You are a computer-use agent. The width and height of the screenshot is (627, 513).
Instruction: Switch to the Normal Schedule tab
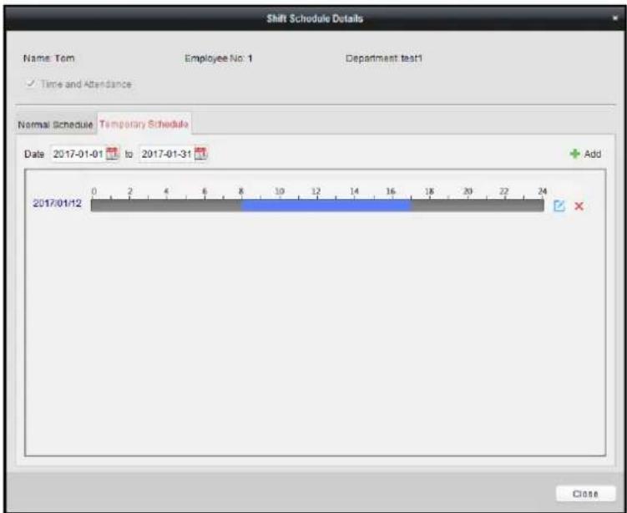click(56, 124)
